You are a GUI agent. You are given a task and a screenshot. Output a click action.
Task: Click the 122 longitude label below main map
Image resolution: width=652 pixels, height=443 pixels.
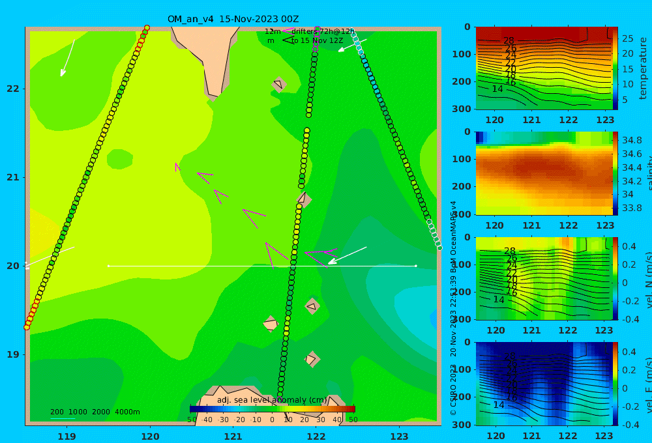tap(316, 436)
